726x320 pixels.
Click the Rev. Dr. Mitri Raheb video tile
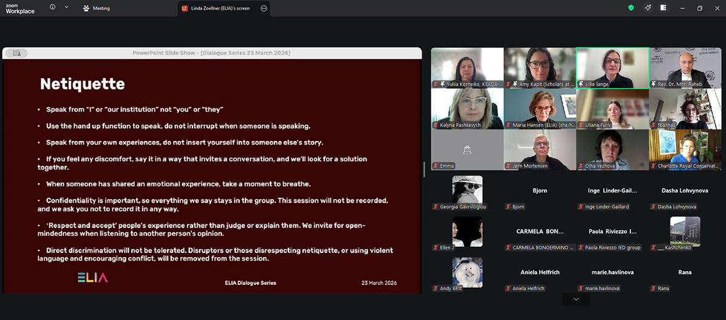click(x=685, y=68)
